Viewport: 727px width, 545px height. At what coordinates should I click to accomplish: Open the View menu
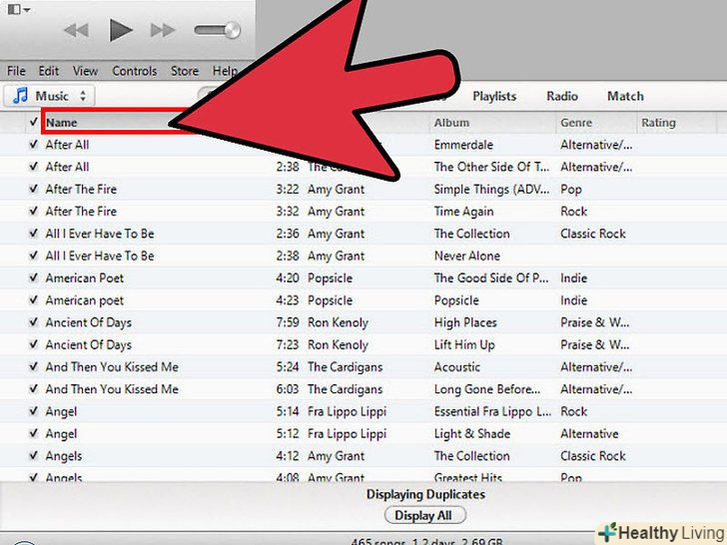(85, 71)
